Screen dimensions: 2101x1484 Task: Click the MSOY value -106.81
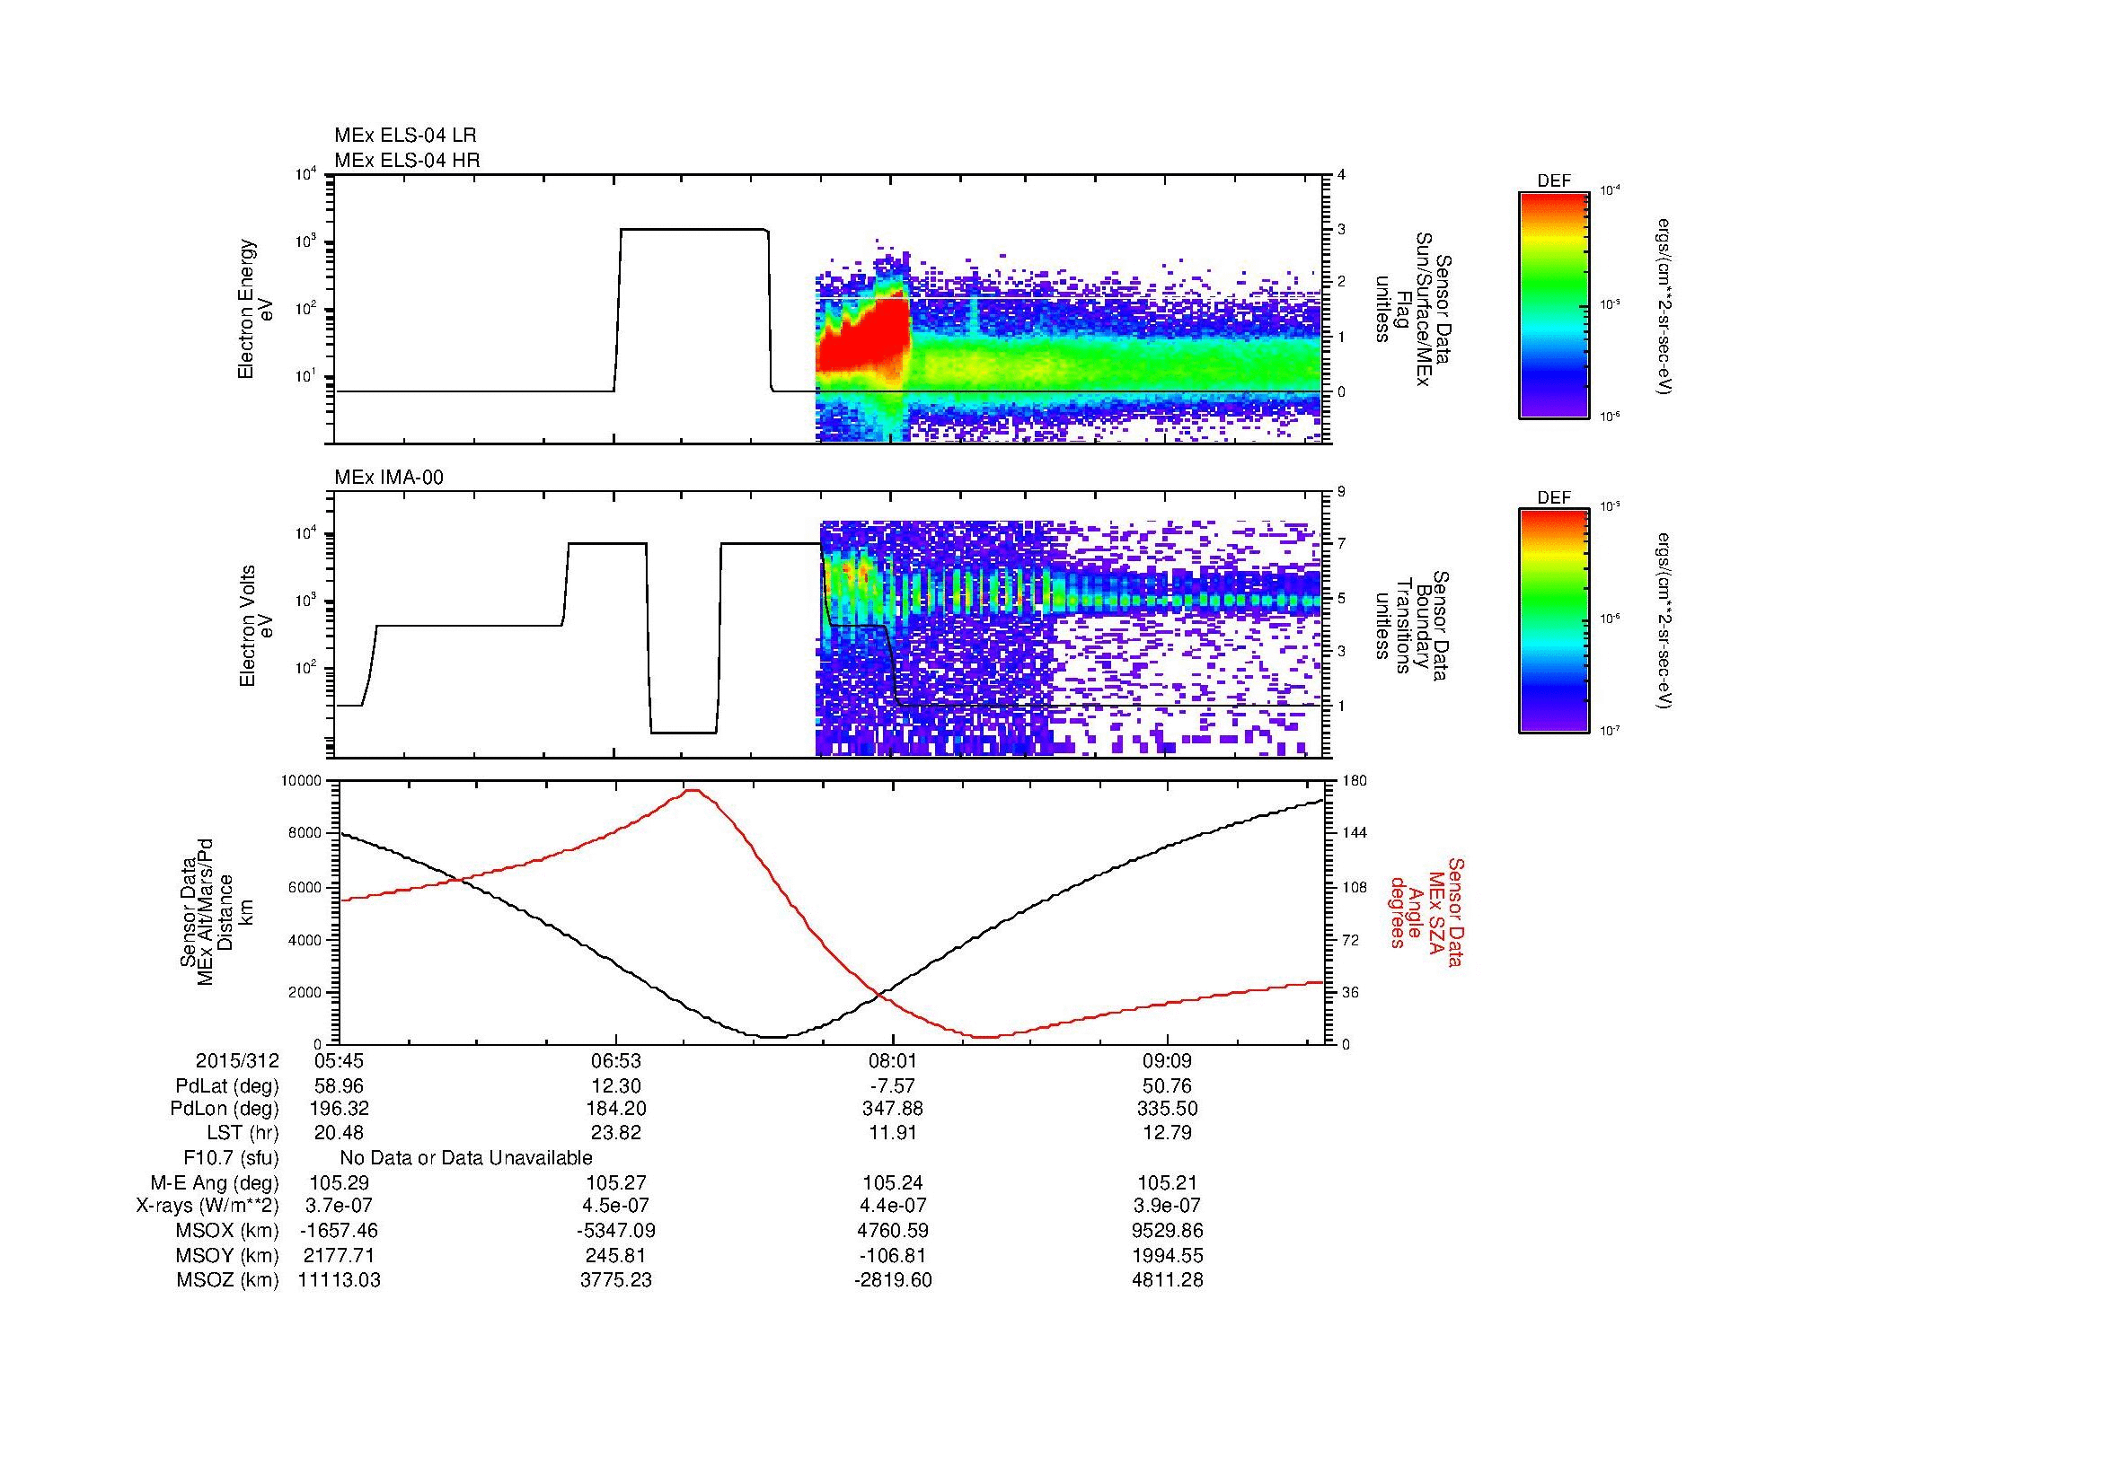tap(893, 1256)
